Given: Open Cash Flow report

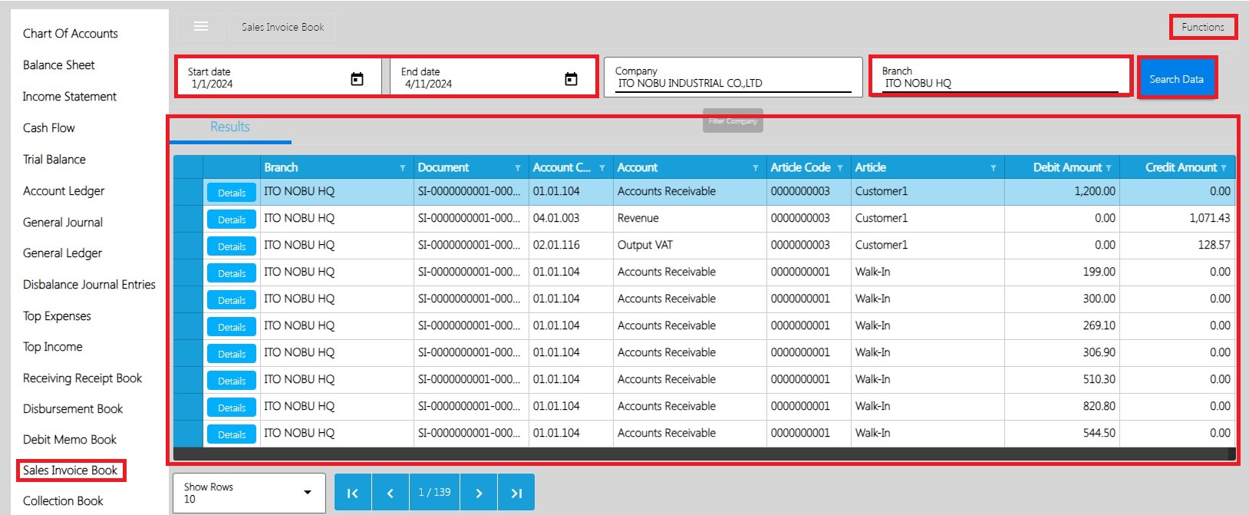Looking at the screenshot, I should tap(49, 128).
